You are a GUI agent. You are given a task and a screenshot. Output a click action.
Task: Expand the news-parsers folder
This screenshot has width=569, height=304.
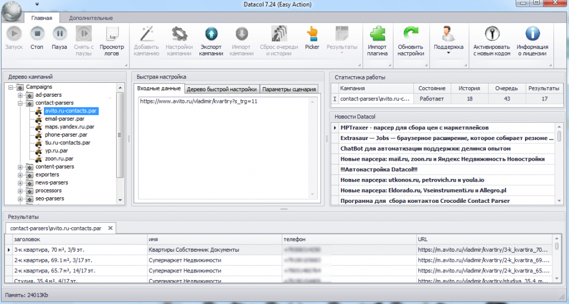[21, 183]
